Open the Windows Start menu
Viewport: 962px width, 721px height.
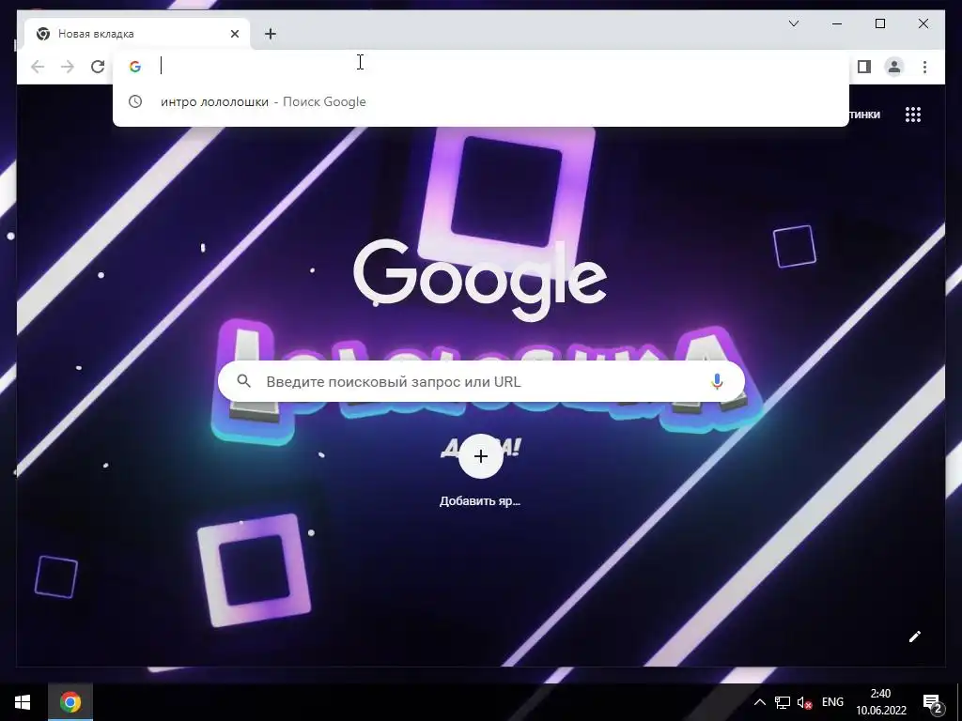coord(23,702)
